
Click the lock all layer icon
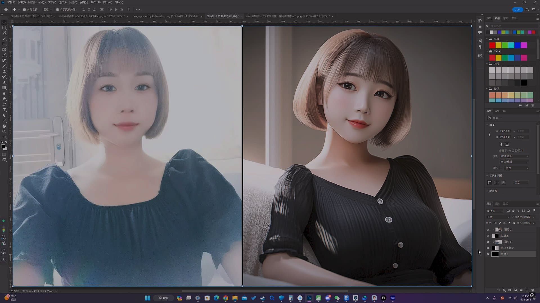click(514, 223)
